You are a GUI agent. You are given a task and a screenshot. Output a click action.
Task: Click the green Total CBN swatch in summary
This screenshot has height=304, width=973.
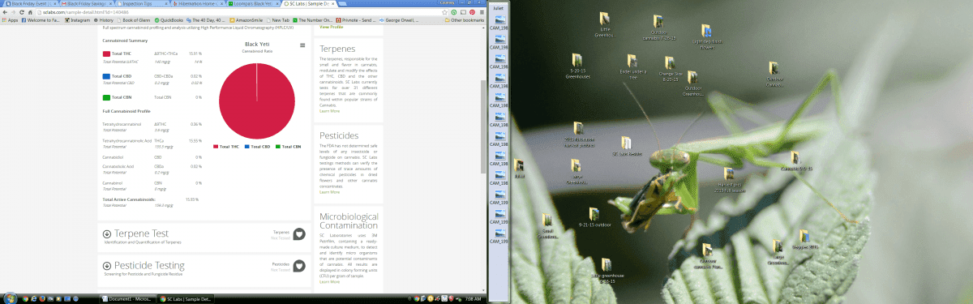click(106, 97)
